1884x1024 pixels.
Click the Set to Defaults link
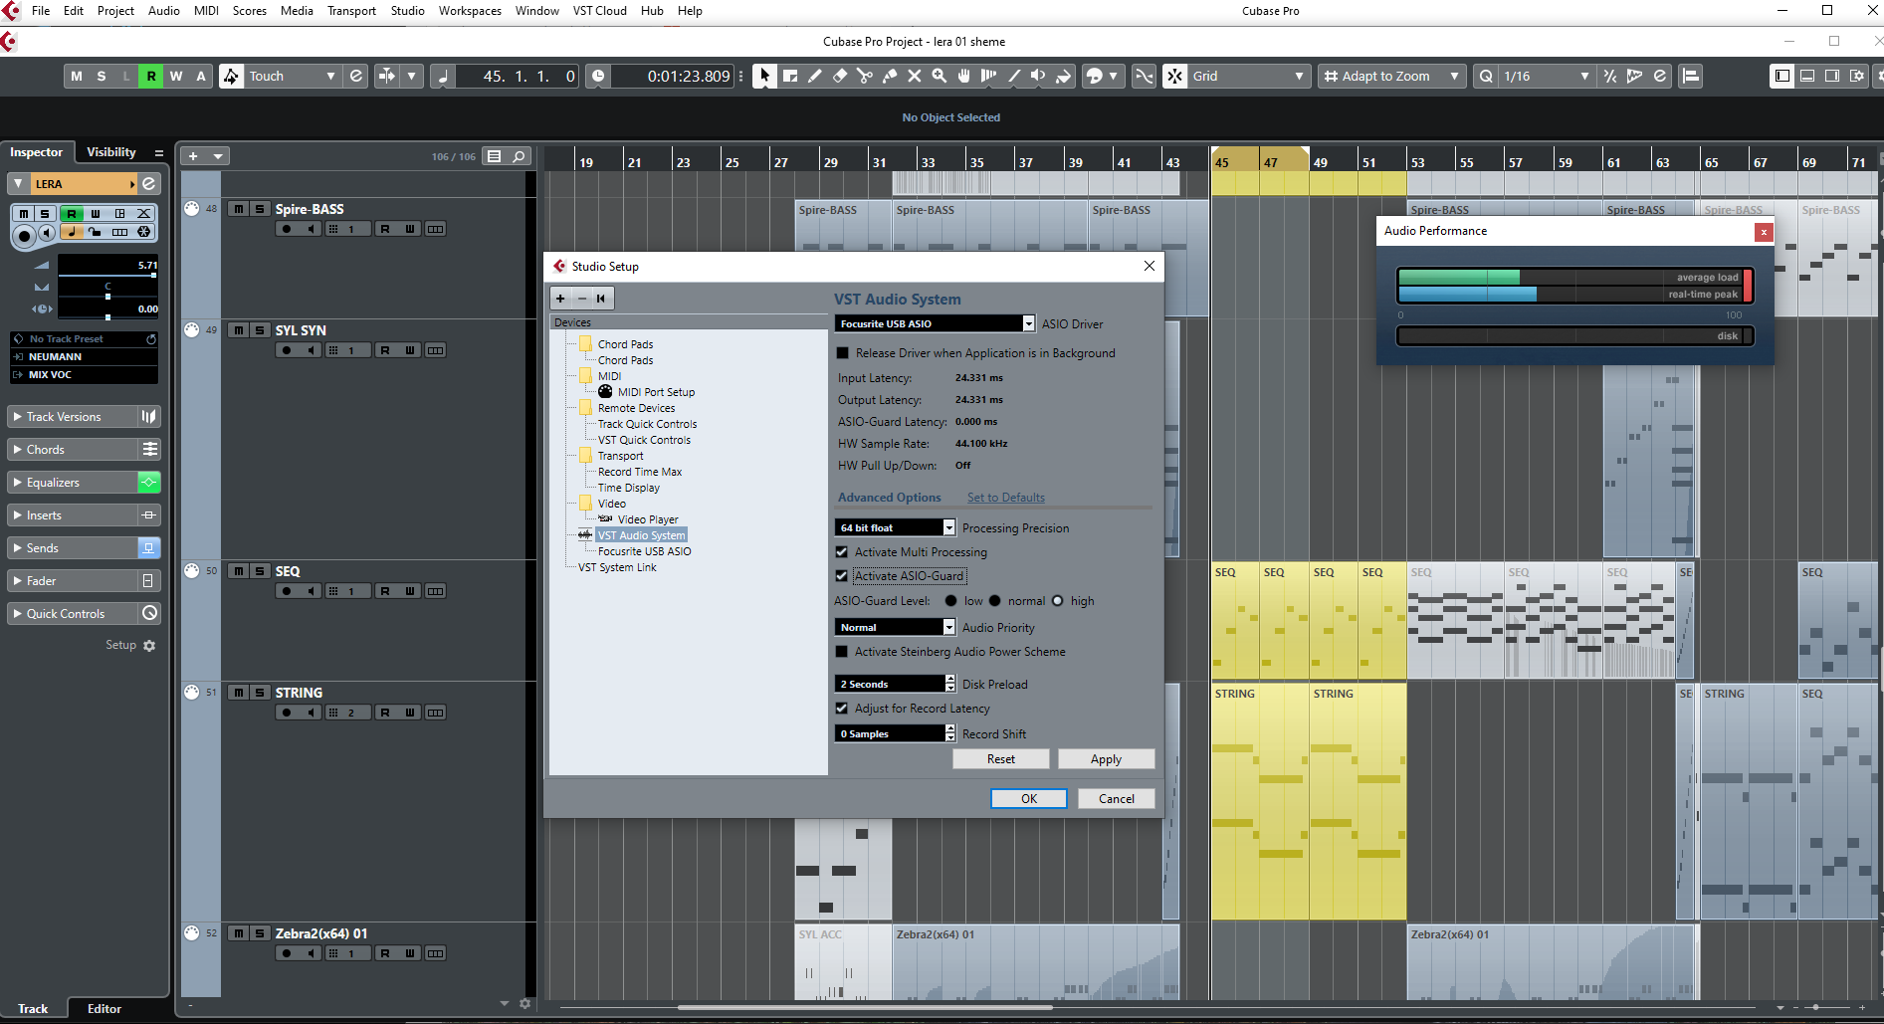click(1006, 498)
